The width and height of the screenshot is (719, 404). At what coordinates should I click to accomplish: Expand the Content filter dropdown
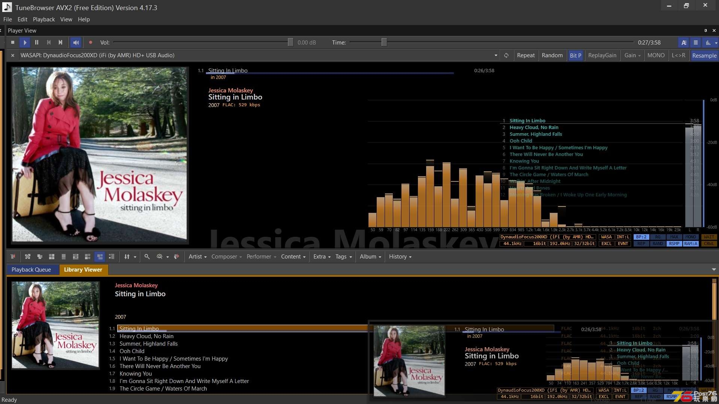[293, 257]
